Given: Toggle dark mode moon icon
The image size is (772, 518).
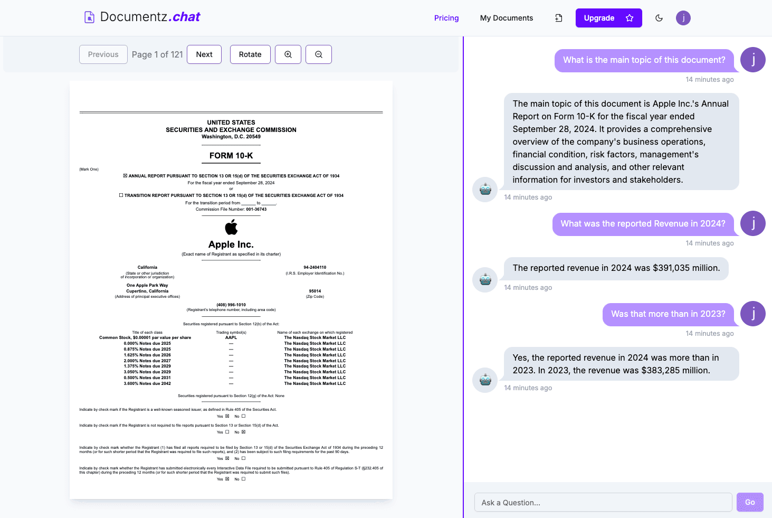Looking at the screenshot, I should [x=659, y=18].
